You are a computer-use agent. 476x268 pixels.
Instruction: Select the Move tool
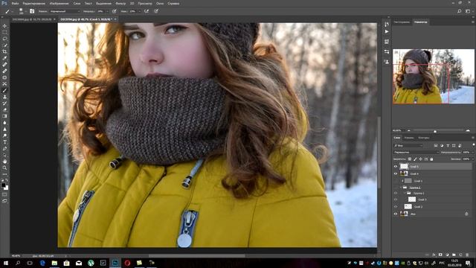(x=4, y=26)
